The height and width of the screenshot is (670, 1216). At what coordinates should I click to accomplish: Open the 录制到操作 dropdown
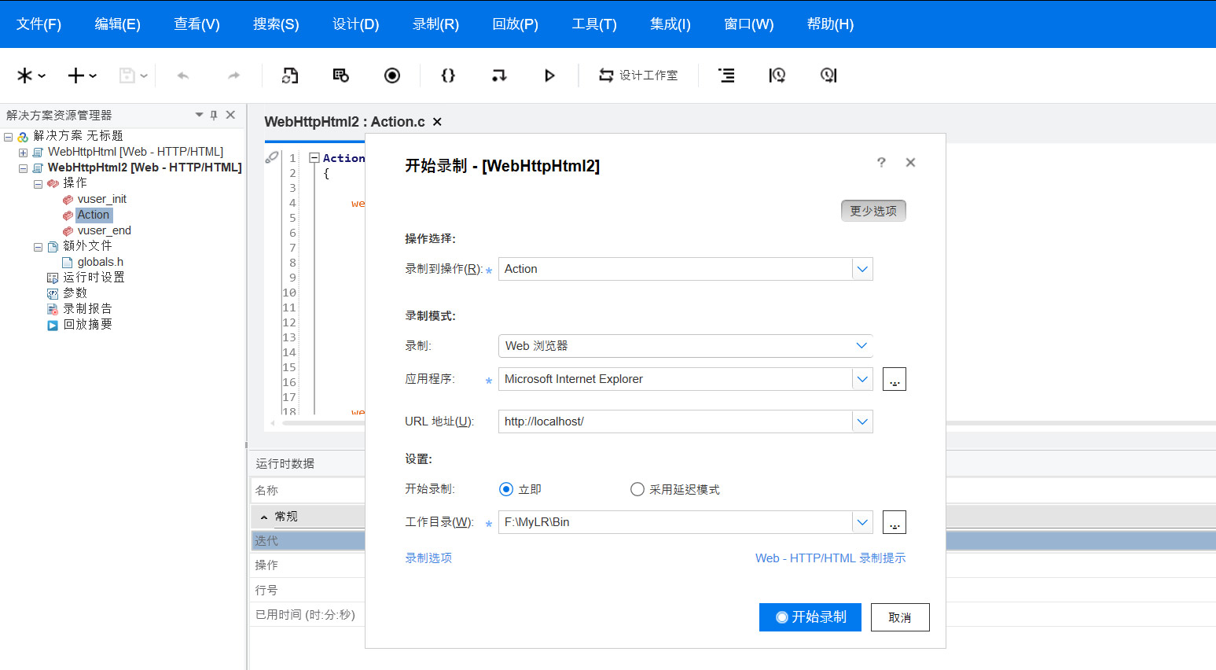pyautogui.click(x=861, y=268)
